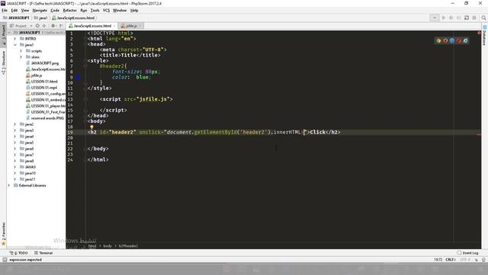Collapse the java1 folder
Image resolution: width=488 pixels, height=275 pixels.
tap(14, 45)
